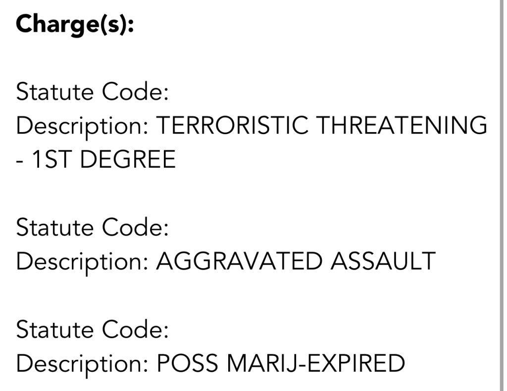Click the bold Charge(s): heading

[x=75, y=24]
